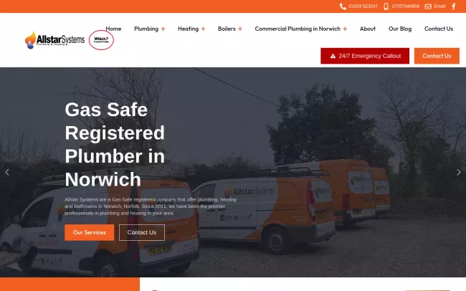Screen dimensions: 466x291
Task: Call the 01603 523247 phone number link
Action: point(363,6)
